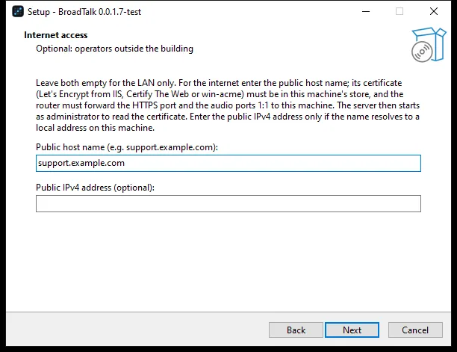Cancel the BroadTalk installation
This screenshot has height=352, width=457.
415,330
